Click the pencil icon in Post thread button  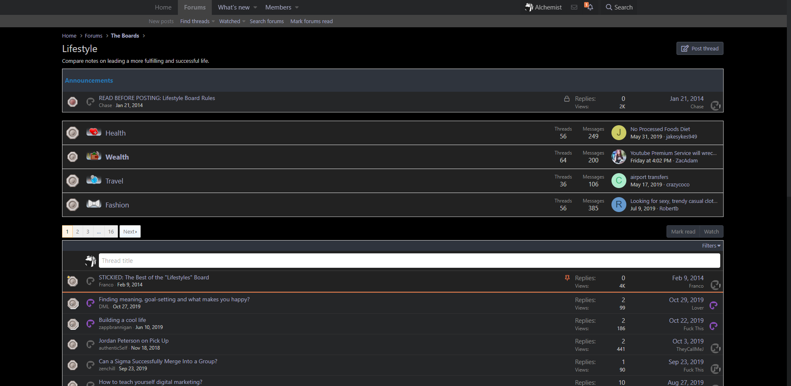coord(685,48)
